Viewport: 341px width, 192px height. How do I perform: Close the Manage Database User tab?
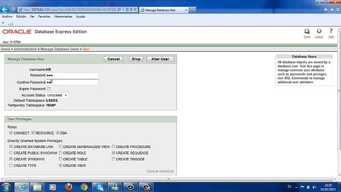186,10
